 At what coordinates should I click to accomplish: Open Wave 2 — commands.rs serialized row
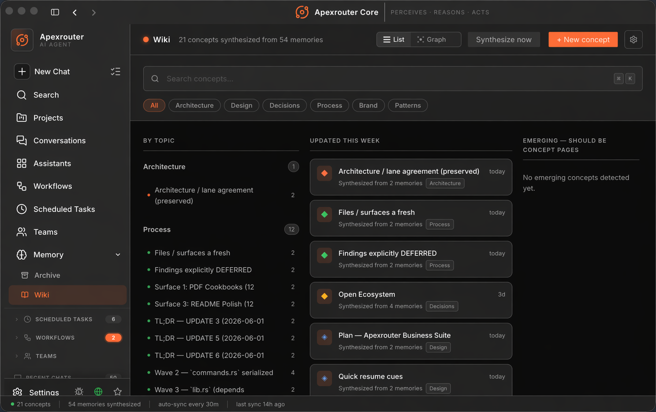[x=221, y=373]
